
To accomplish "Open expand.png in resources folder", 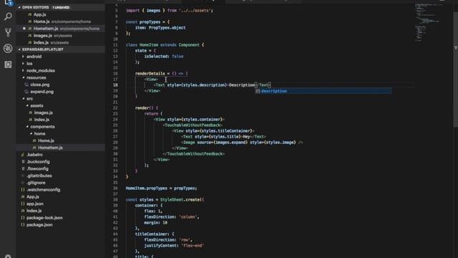I will tap(60, 92).
